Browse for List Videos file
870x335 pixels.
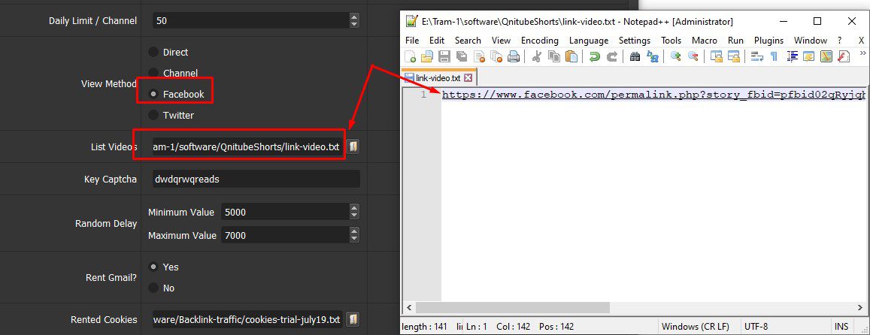pyautogui.click(x=353, y=146)
